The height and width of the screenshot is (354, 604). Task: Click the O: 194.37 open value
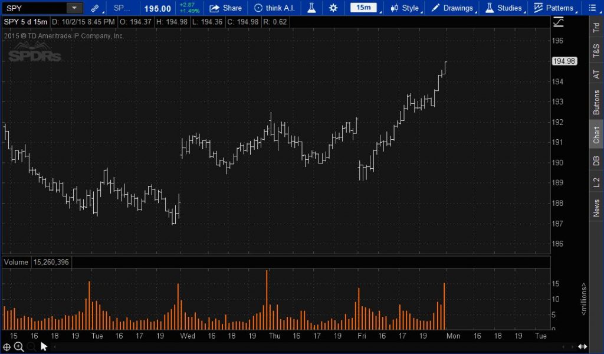pos(136,22)
